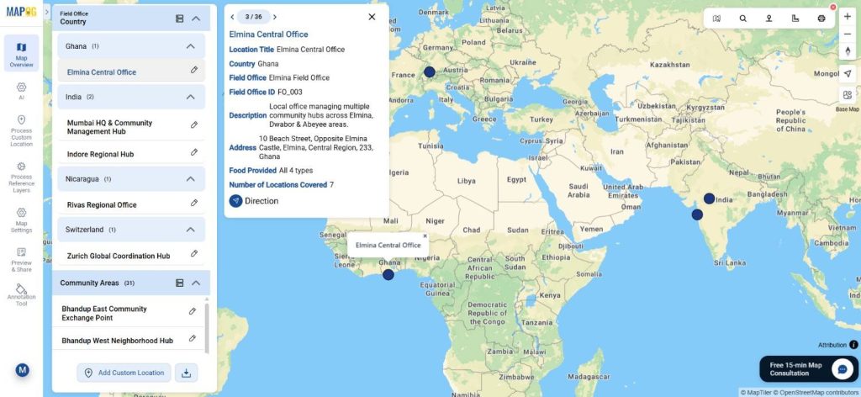
Task: Select the Annotation Tool in sidebar
Action: coord(21,295)
